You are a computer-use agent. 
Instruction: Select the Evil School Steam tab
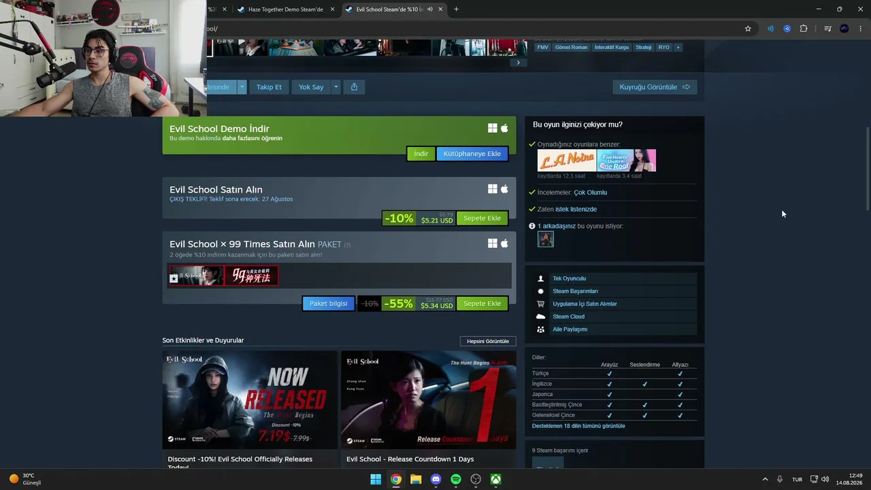click(393, 10)
